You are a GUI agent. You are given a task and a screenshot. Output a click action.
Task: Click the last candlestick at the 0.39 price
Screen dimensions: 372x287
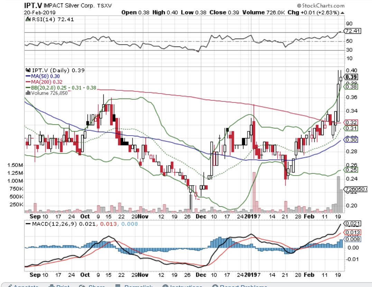pos(341,79)
